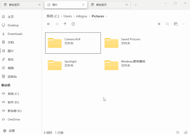Maximize the file manager window
The width and height of the screenshot is (190, 135).
click(x=175, y=3)
